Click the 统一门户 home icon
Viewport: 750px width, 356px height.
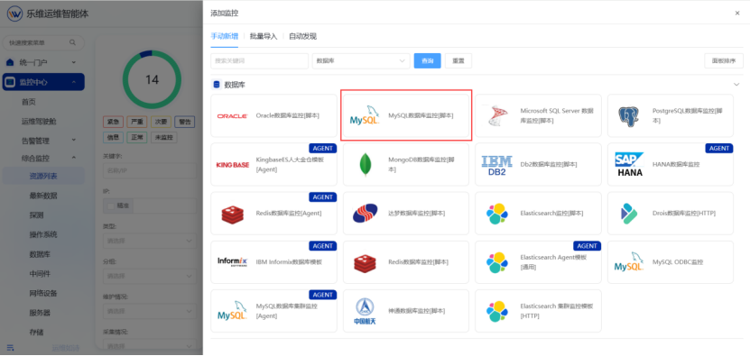point(10,62)
